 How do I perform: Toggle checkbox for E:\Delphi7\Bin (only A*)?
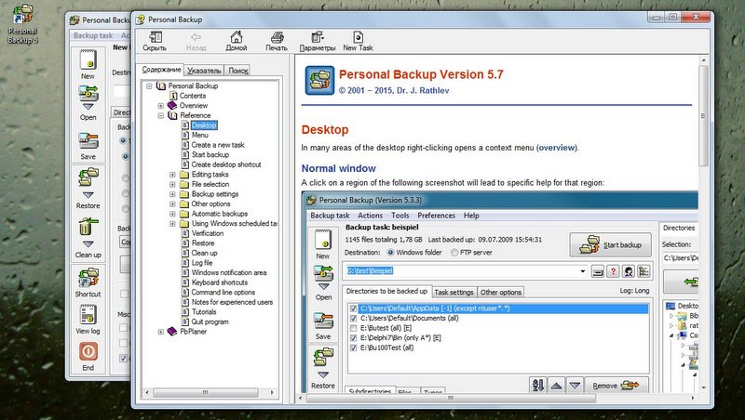coord(353,338)
